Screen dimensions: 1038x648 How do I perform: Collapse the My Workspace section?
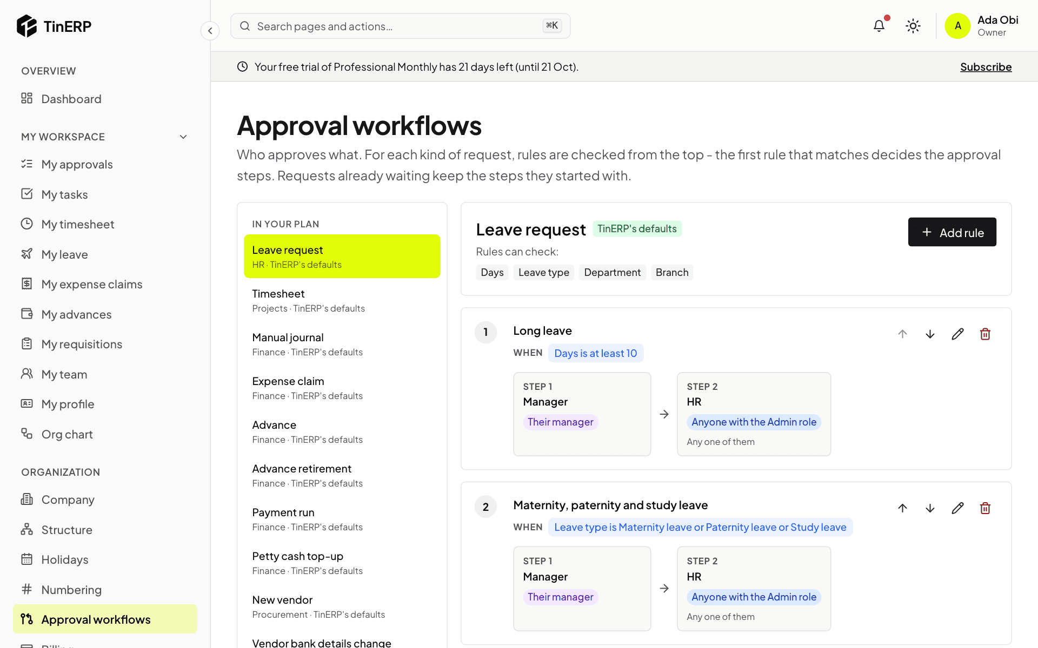tap(183, 137)
